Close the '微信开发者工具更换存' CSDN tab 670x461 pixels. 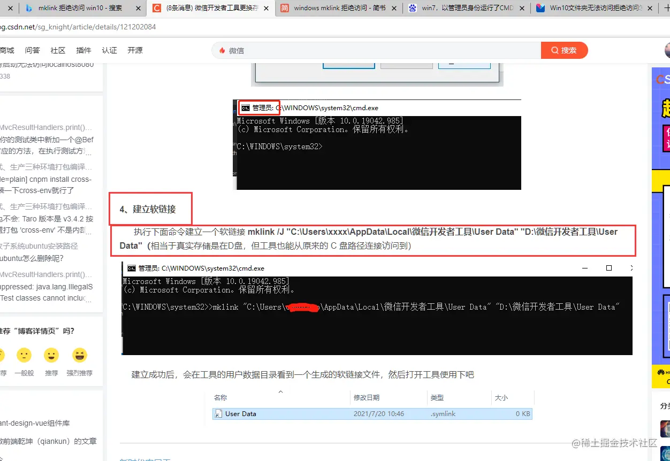click(267, 8)
